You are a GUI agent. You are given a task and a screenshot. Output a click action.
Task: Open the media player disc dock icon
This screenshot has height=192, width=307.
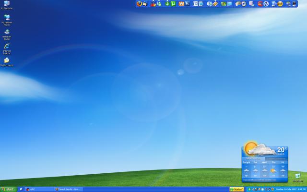coord(244,4)
